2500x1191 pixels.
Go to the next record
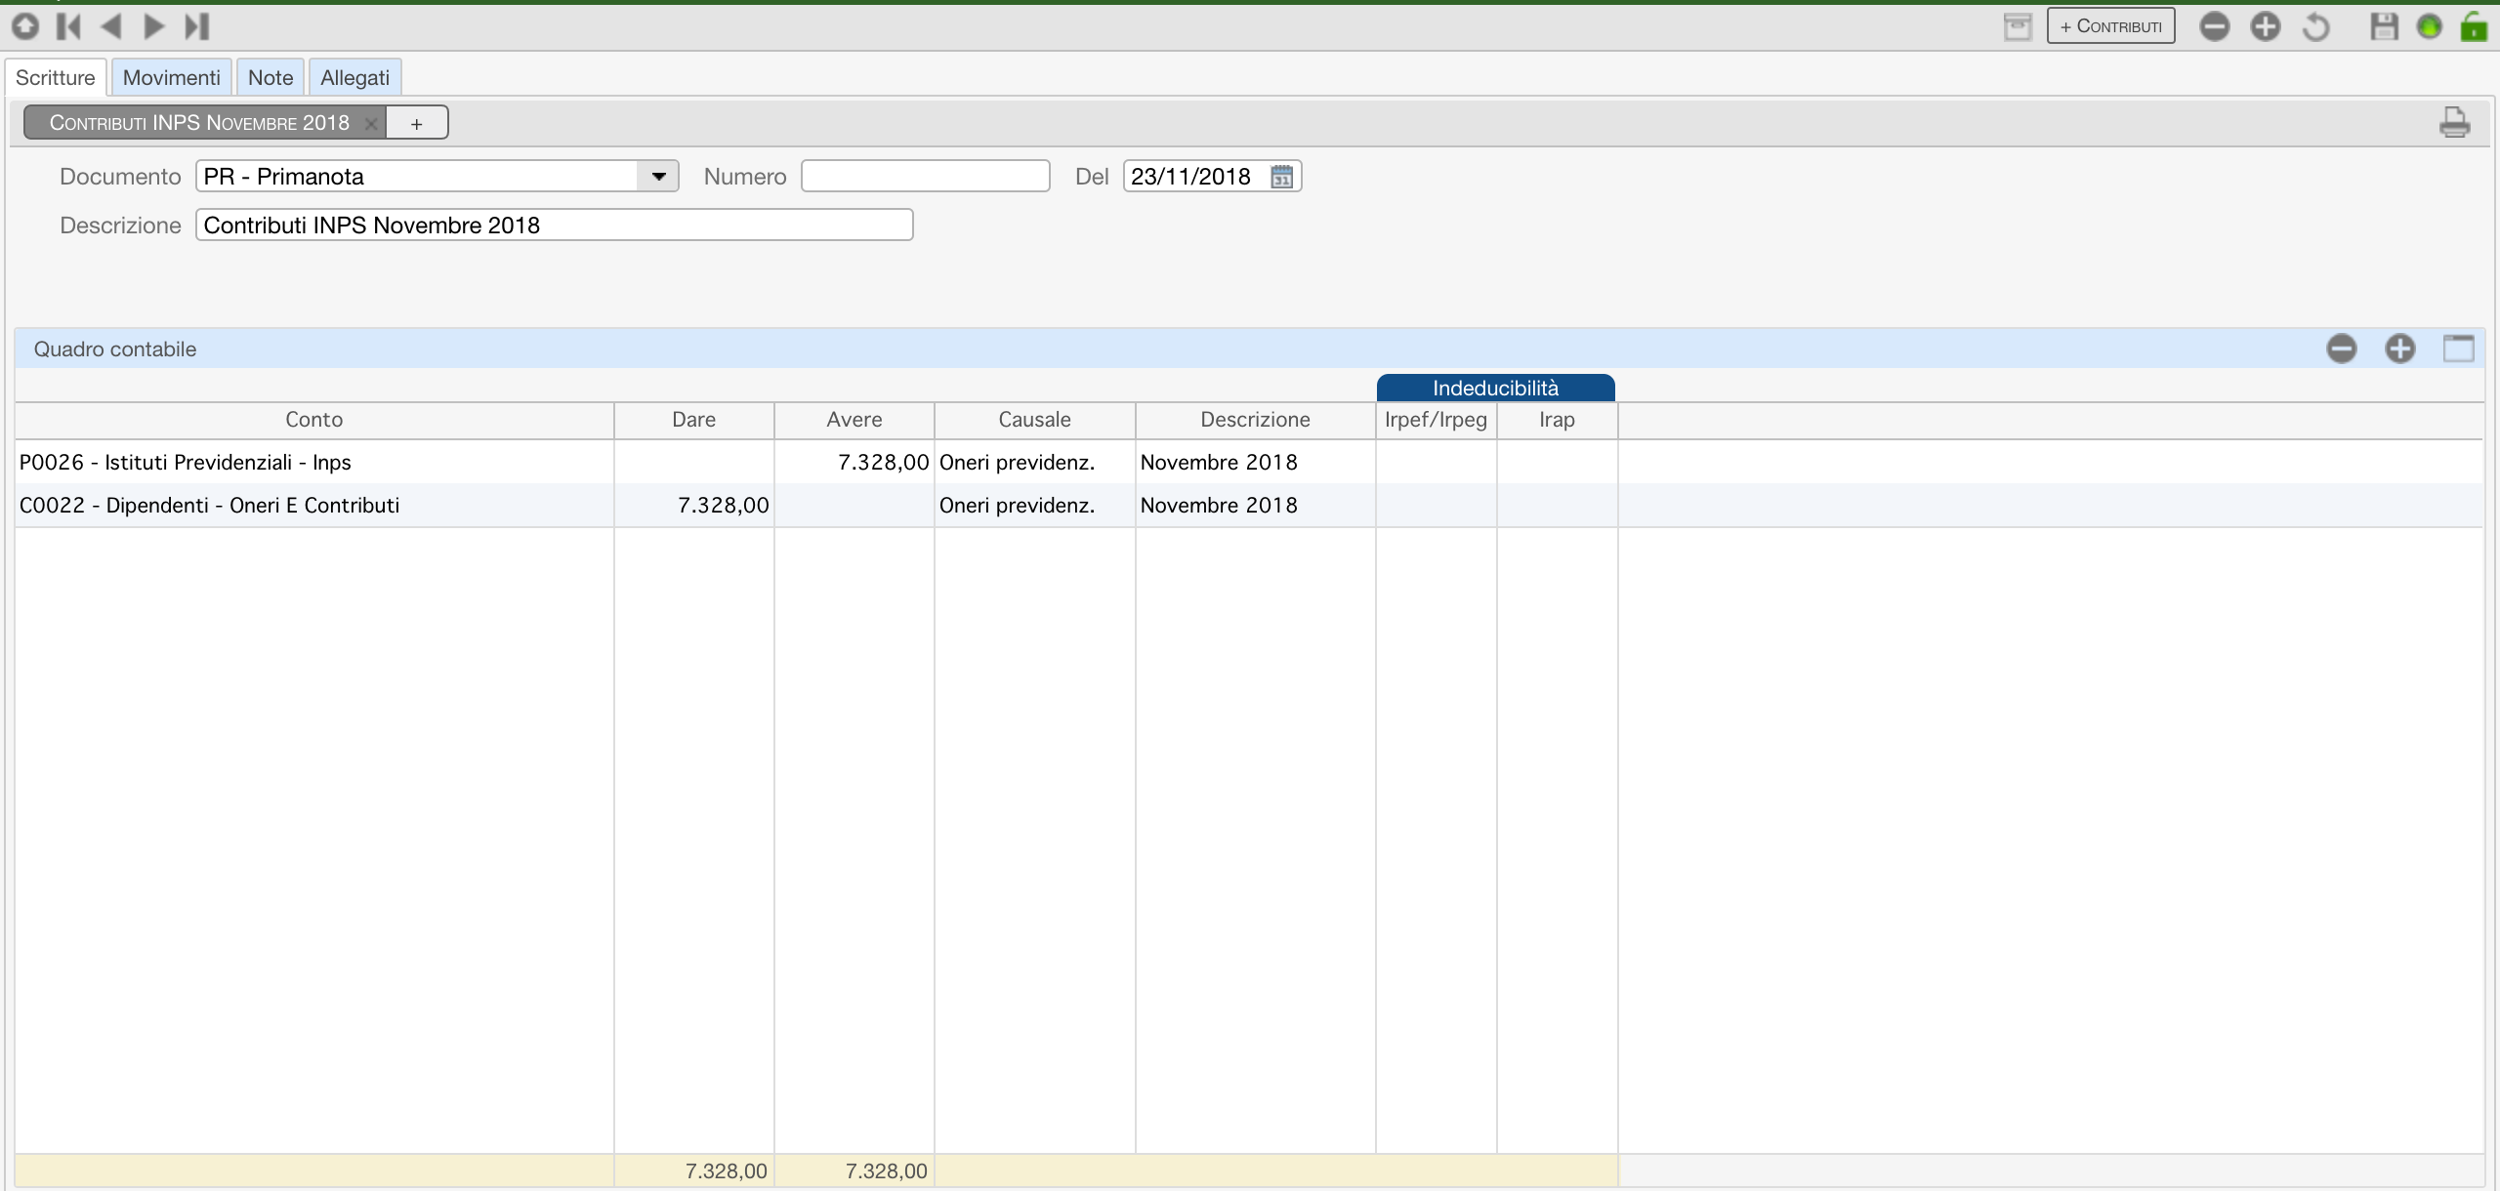click(x=153, y=26)
